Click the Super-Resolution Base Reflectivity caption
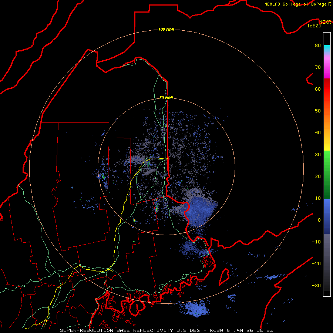The width and height of the screenshot is (333, 333). click(166, 330)
